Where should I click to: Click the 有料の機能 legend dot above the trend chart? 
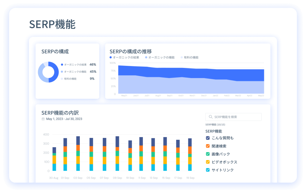[x=182, y=57]
